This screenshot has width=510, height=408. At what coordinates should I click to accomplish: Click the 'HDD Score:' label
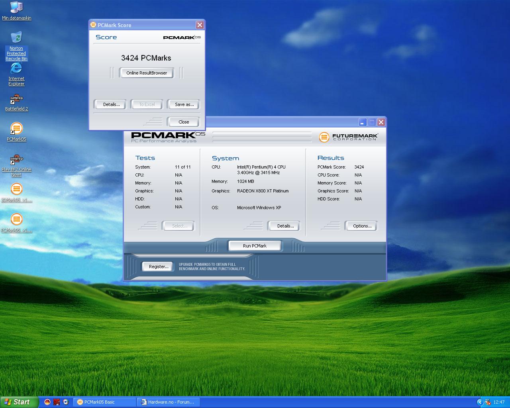tap(329, 199)
